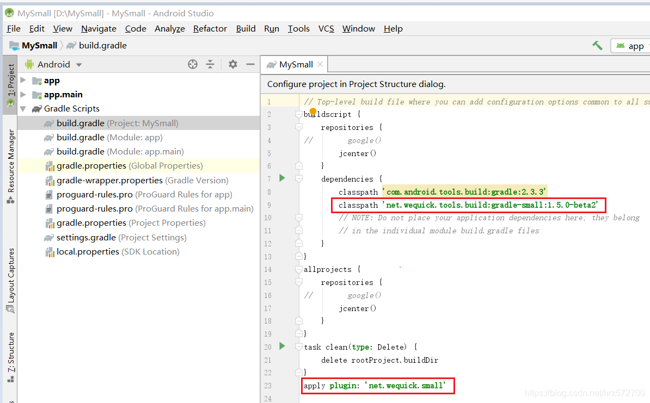This screenshot has width=650, height=403.
Task: Click 'delete rootProject.buildDir' code line
Action: tap(379, 360)
